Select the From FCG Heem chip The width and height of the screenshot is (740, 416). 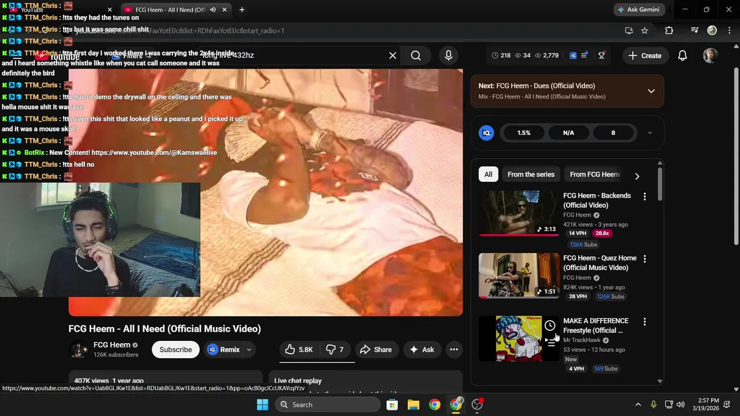coord(594,174)
